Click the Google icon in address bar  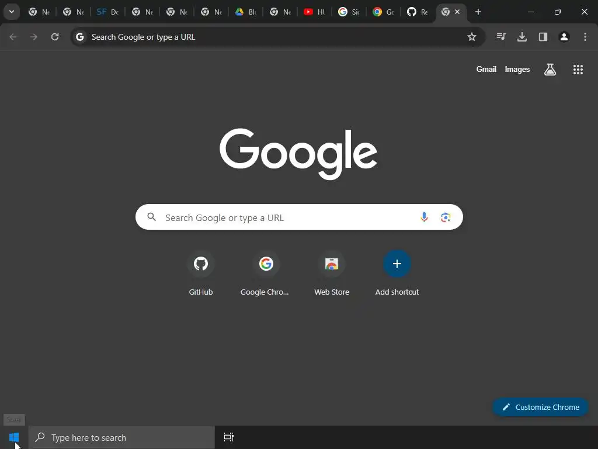79,37
